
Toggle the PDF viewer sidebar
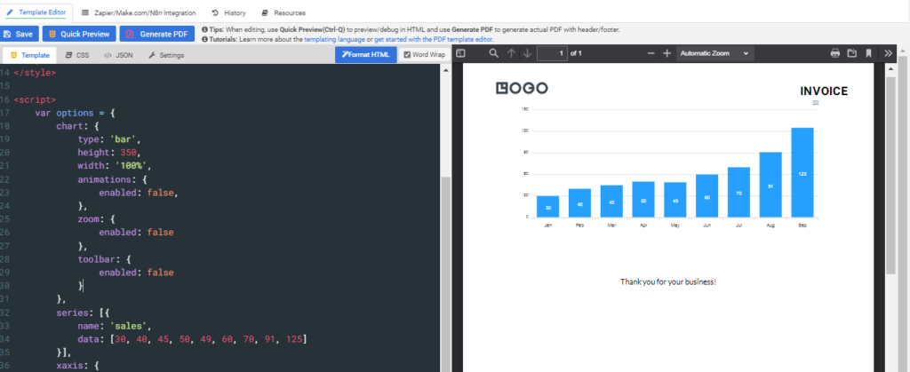coord(461,53)
